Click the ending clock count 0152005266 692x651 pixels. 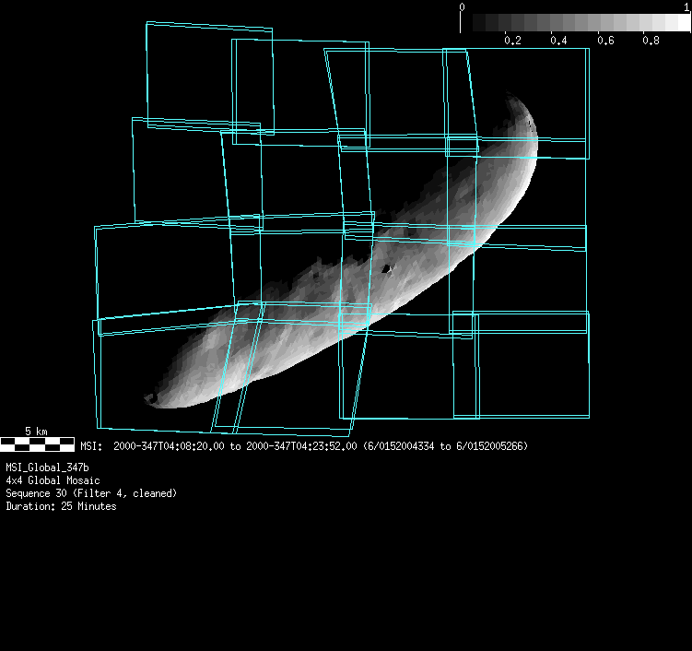click(x=491, y=446)
